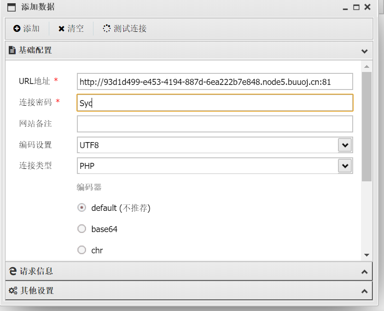Click the 测试连接 button text
This screenshot has width=384, height=311.
[x=130, y=29]
